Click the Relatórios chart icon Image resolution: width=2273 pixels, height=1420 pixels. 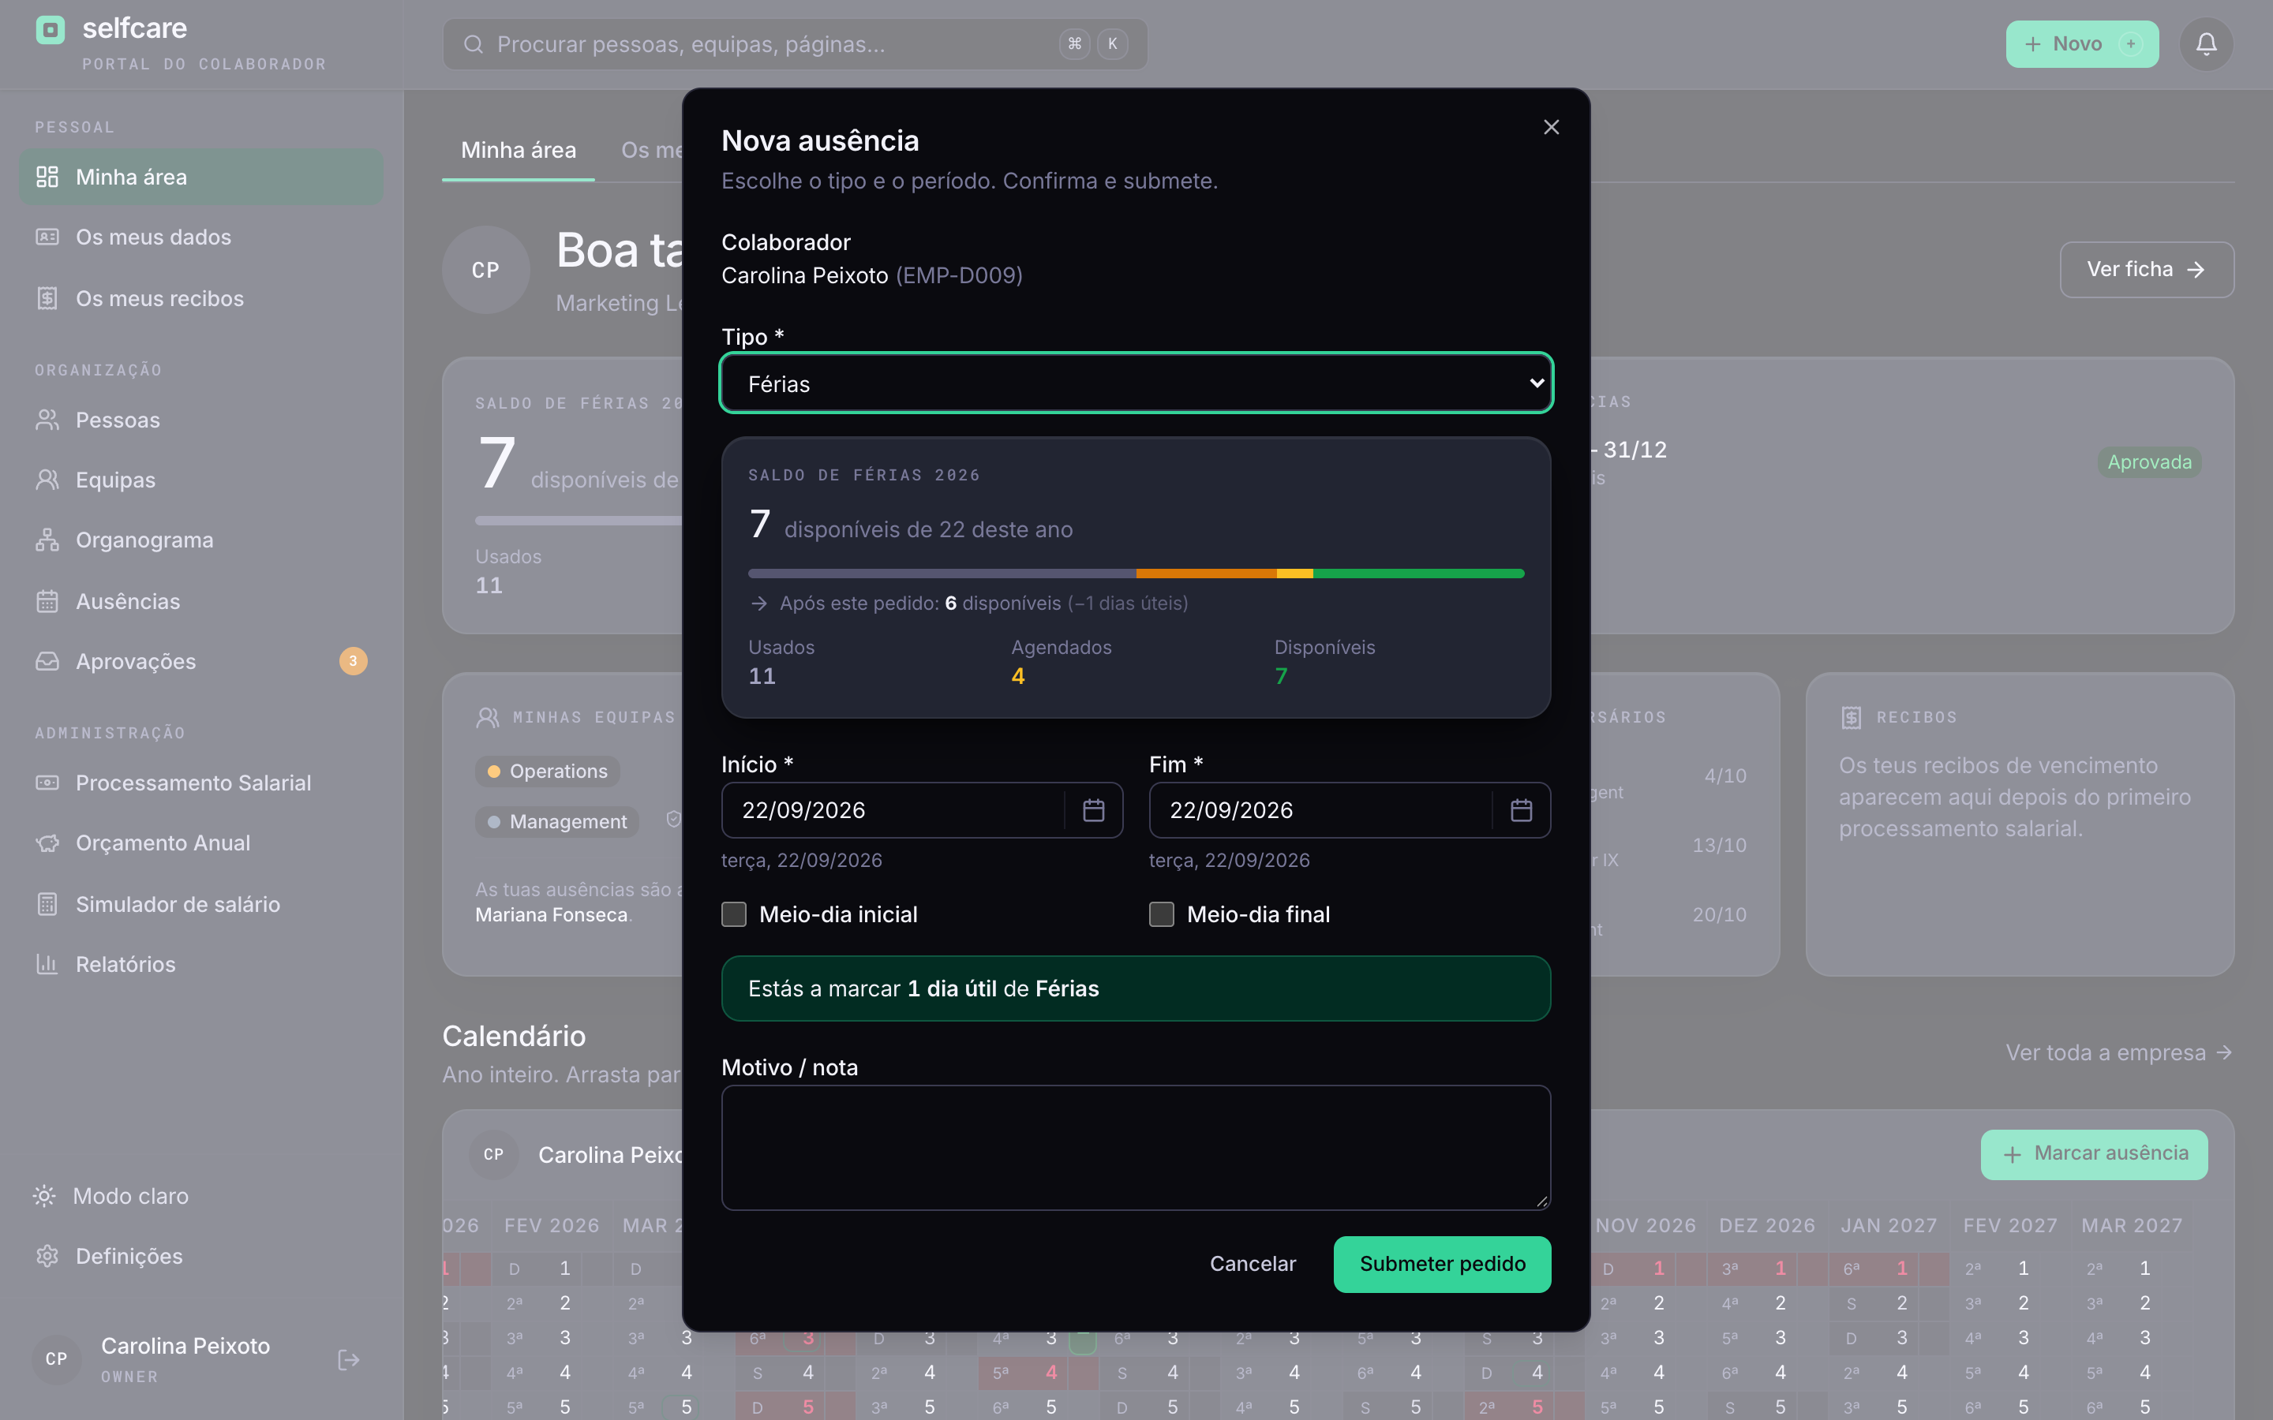(47, 963)
